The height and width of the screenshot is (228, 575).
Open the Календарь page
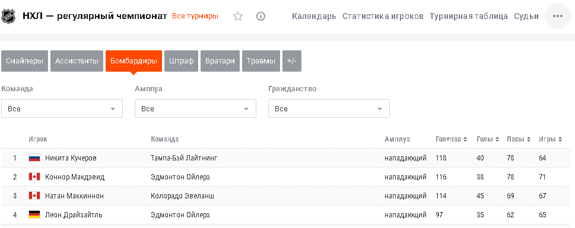click(314, 16)
